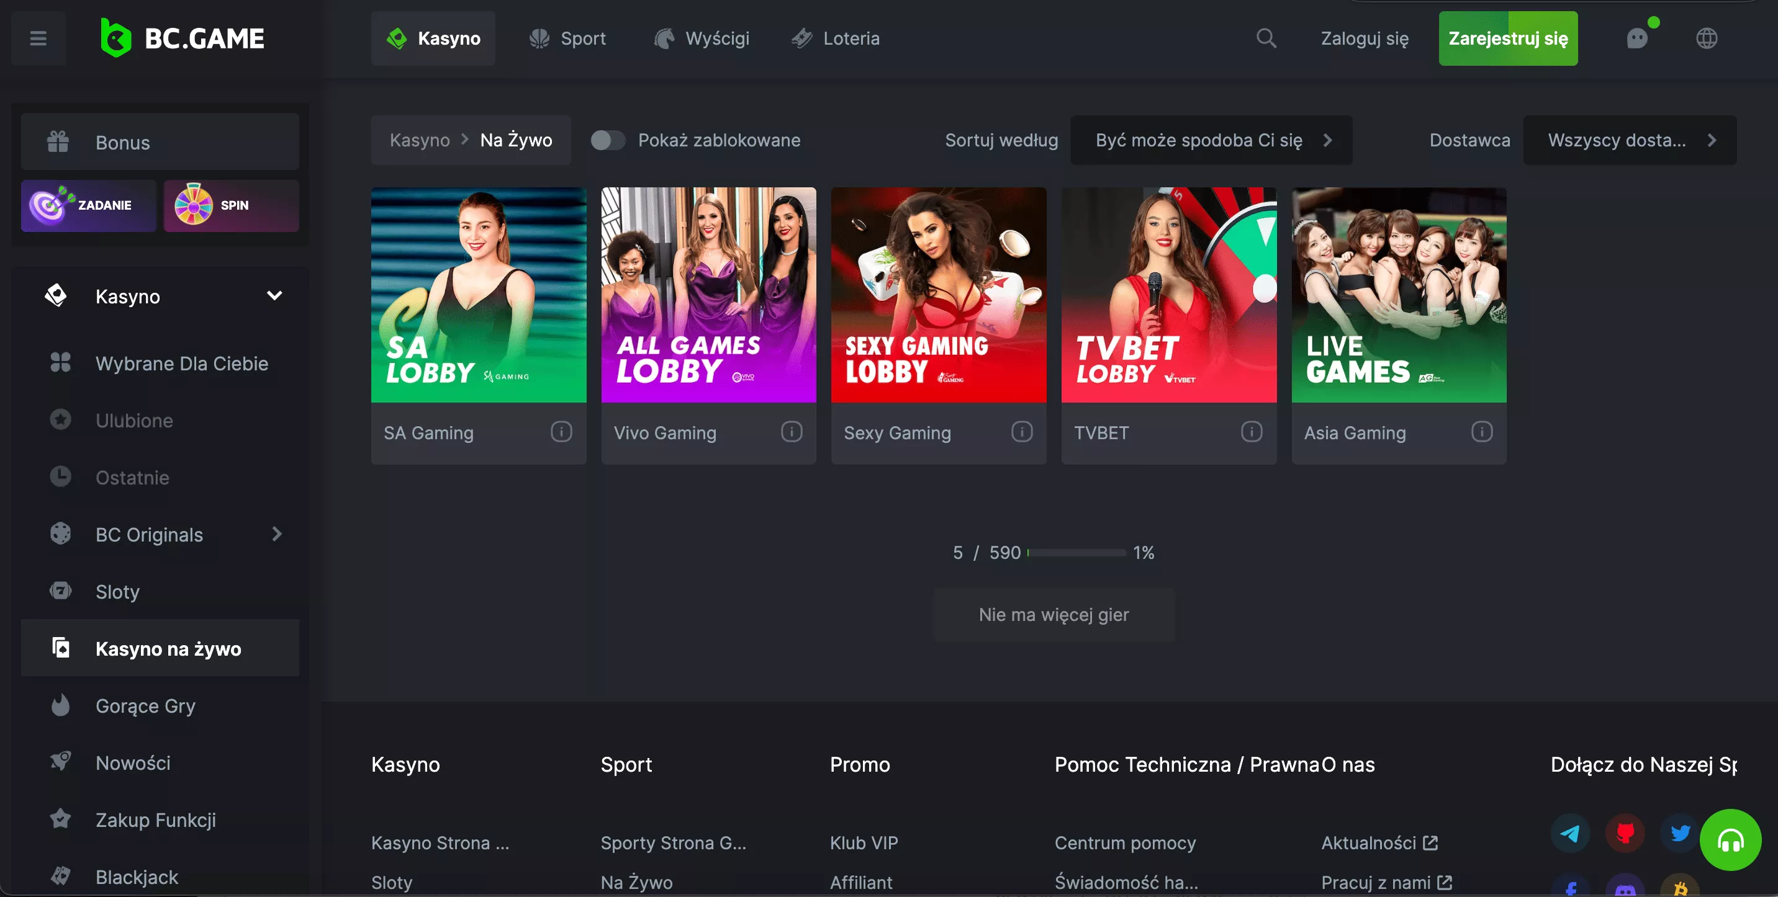Open search with magnifier icon
Viewport: 1778px width, 897px height.
1266,38
